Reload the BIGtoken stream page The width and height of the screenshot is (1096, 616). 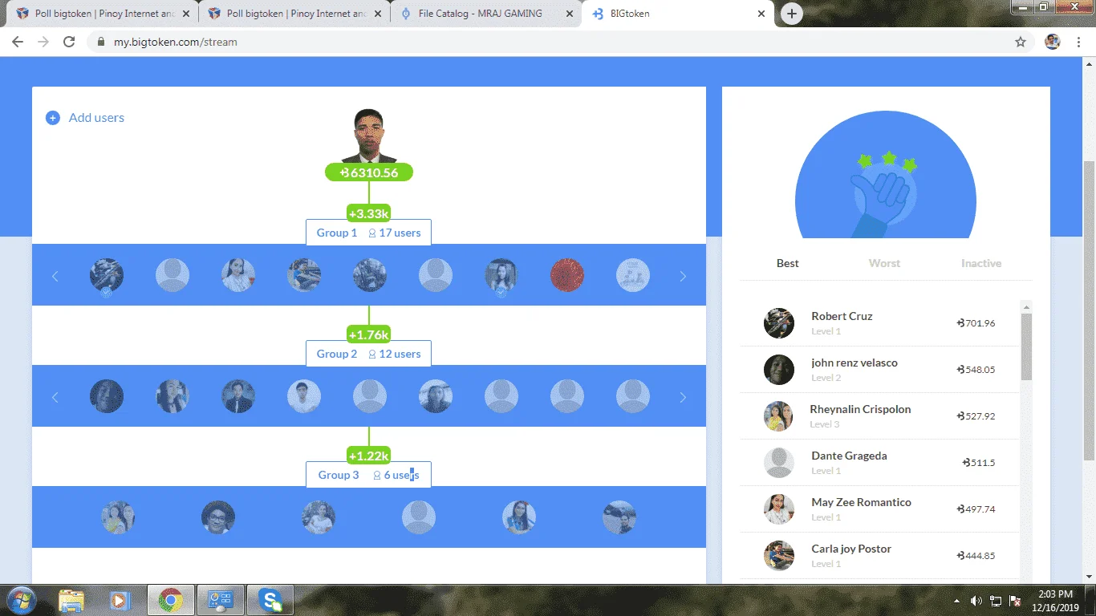click(x=69, y=42)
